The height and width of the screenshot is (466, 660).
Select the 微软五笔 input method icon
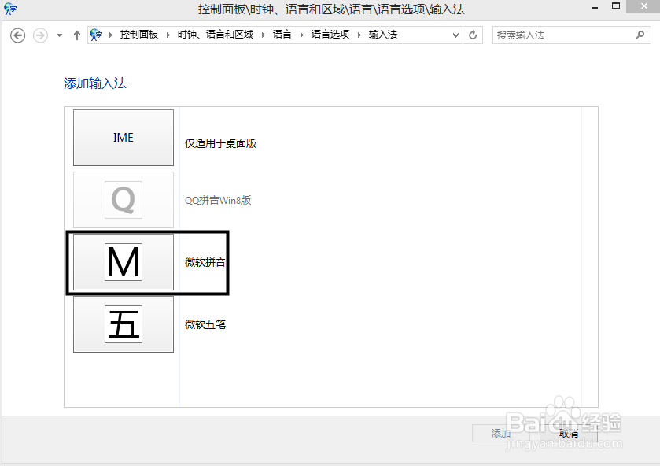[x=123, y=325]
